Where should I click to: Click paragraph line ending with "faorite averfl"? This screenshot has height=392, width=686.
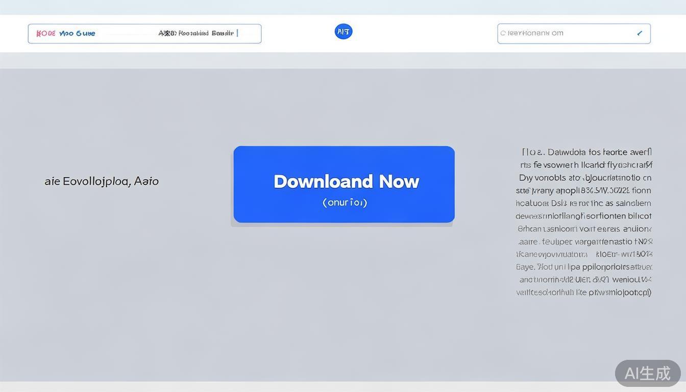(586, 152)
